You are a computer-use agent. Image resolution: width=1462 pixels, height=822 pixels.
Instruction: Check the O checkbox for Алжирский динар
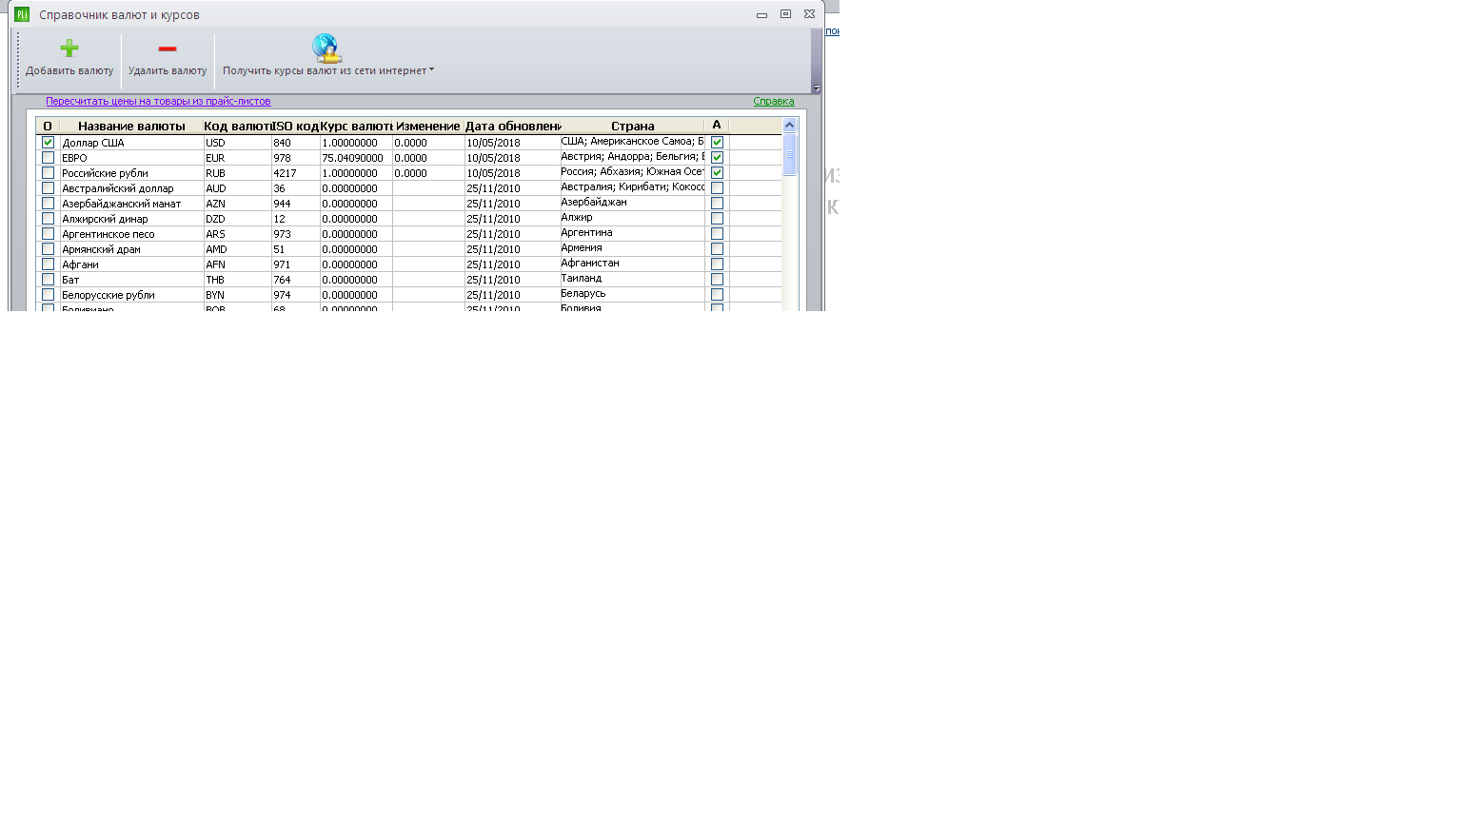(x=48, y=218)
